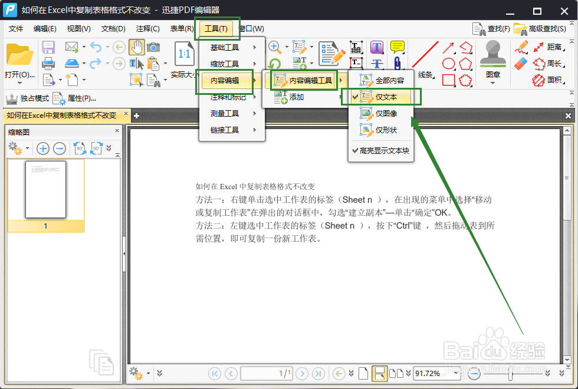Viewport: 578px width, 389px height.
Task: Click the Save floppy disk icon
Action: tap(48, 47)
